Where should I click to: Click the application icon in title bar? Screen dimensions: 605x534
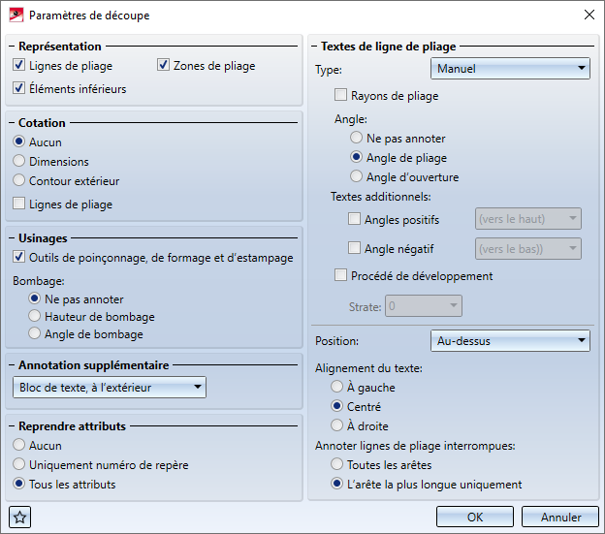(15, 16)
